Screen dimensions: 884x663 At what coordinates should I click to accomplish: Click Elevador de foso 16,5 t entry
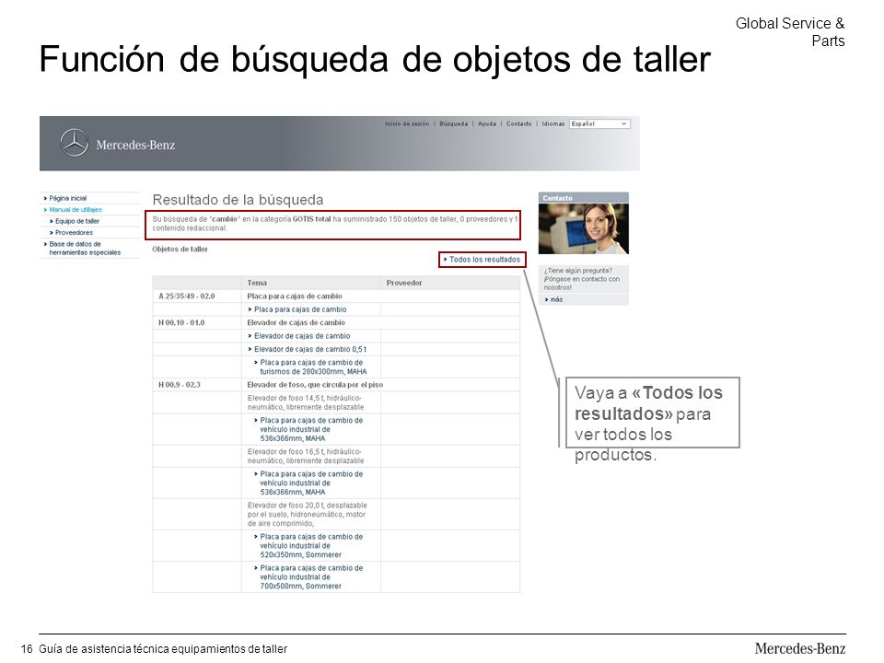(x=306, y=456)
